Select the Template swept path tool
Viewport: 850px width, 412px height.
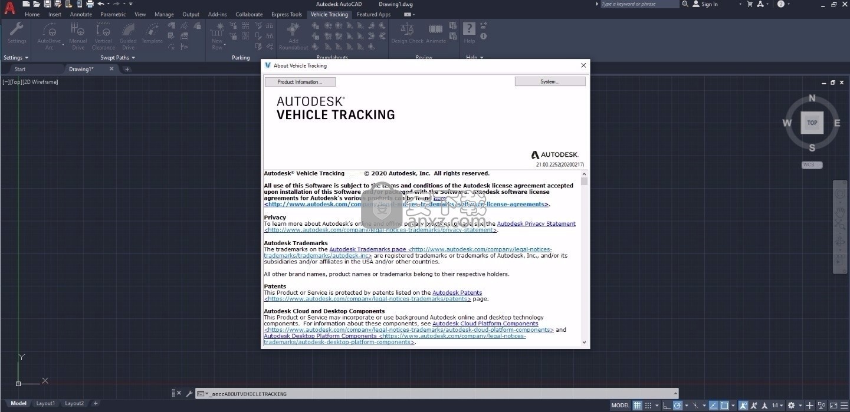tap(152, 33)
